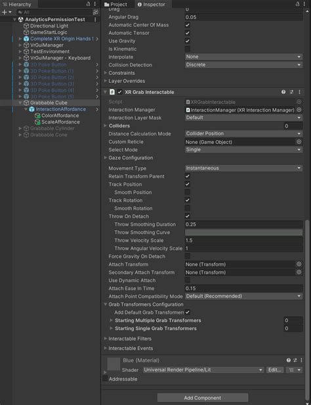Click the ScaleAffordance object icon
This screenshot has width=311, height=405.
[37, 122]
